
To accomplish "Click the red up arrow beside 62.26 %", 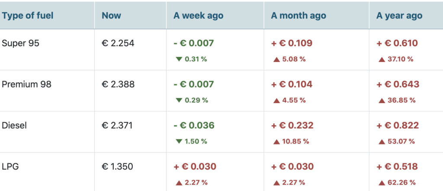I will click(382, 182).
